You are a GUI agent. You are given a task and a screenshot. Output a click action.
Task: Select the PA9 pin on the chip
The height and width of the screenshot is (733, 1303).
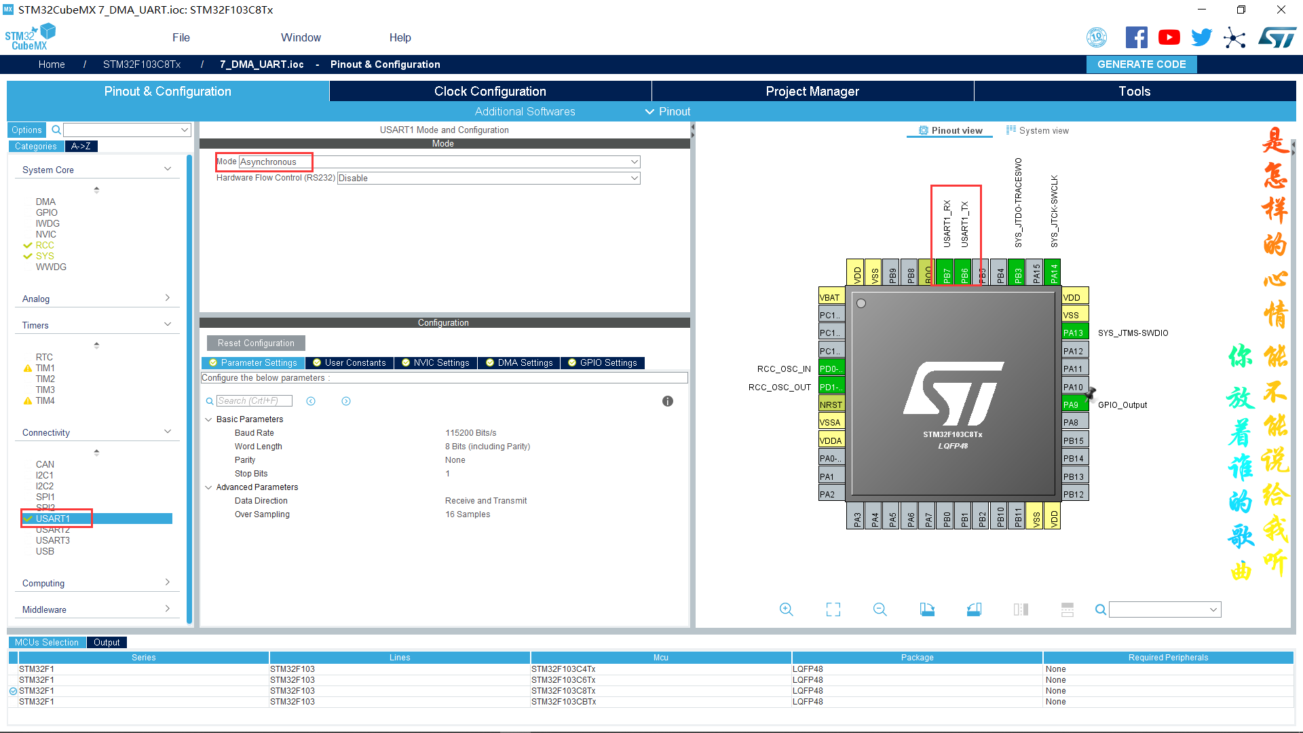[x=1074, y=404]
